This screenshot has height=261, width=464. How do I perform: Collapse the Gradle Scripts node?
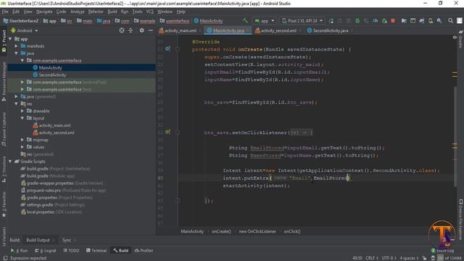tap(11, 161)
